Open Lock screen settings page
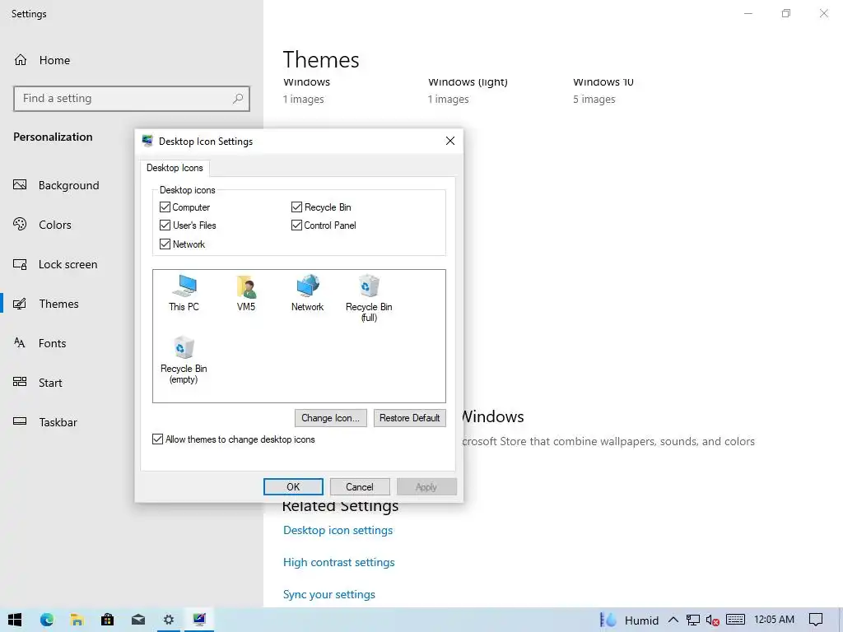This screenshot has height=632, width=843. [68, 264]
